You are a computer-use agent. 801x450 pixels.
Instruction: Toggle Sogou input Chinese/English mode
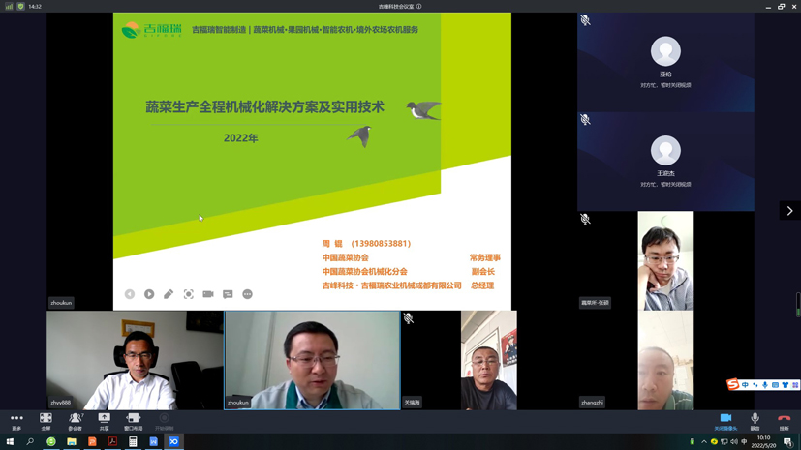[745, 385]
